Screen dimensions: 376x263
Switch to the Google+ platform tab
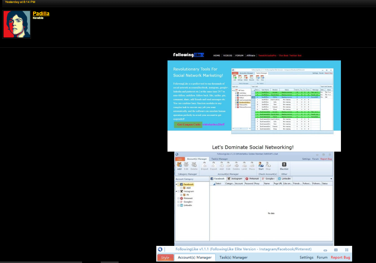[x=268, y=179]
